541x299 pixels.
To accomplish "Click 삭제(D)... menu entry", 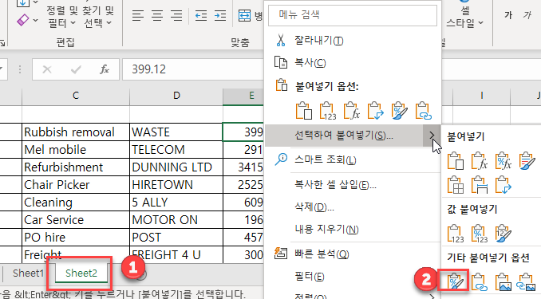I will 314,207.
